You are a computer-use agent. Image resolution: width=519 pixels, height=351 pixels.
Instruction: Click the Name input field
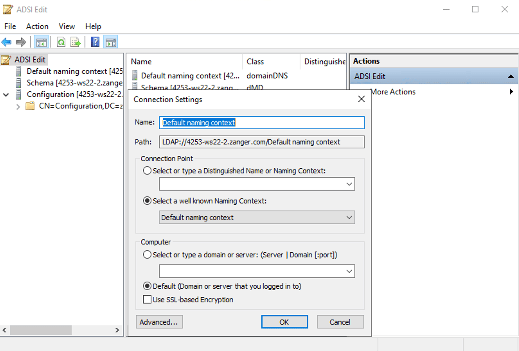[262, 123]
